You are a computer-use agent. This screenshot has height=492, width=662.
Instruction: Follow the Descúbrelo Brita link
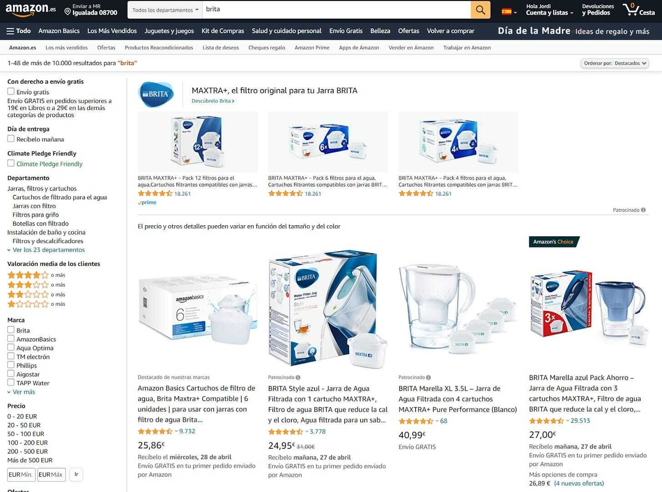pos(213,101)
